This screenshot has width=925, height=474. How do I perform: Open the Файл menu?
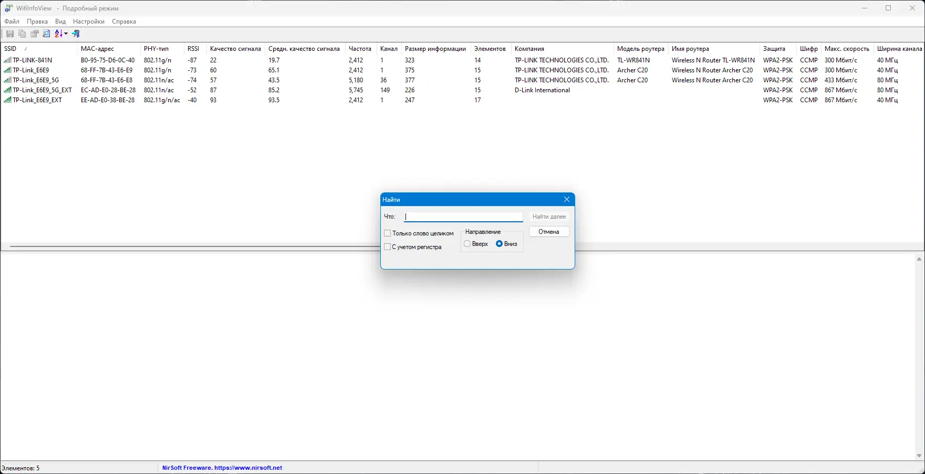coord(12,21)
